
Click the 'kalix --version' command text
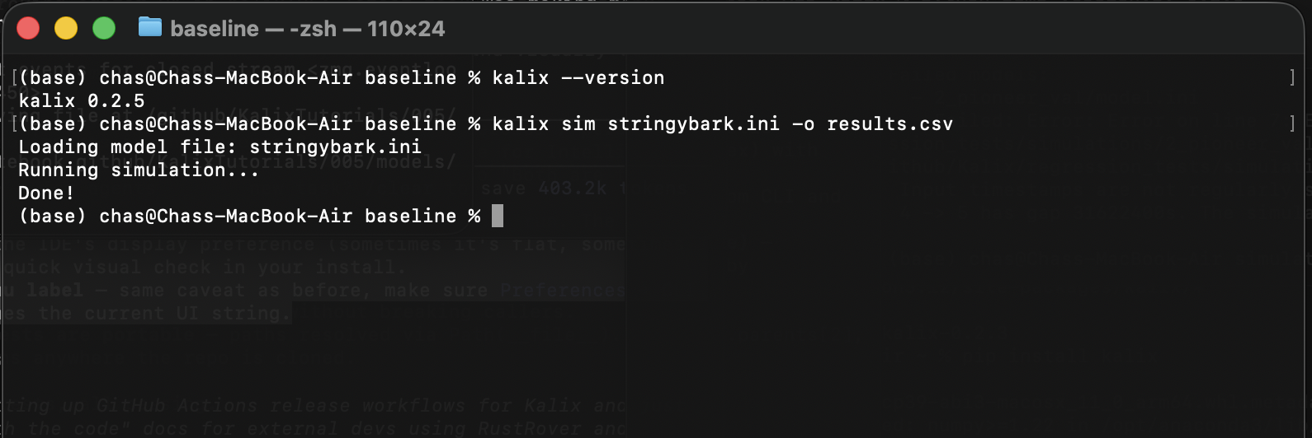(x=578, y=77)
